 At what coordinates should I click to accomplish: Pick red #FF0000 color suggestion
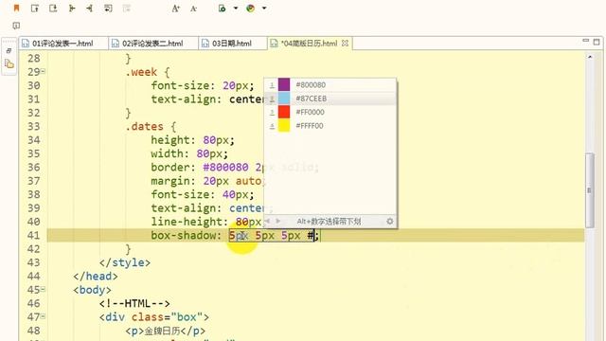pos(330,112)
